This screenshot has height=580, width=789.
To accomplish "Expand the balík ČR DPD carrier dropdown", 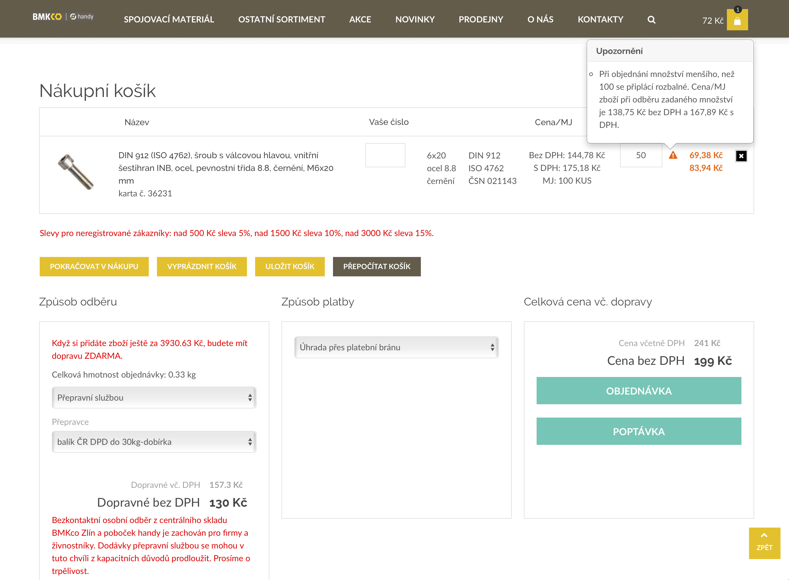I will 154,442.
